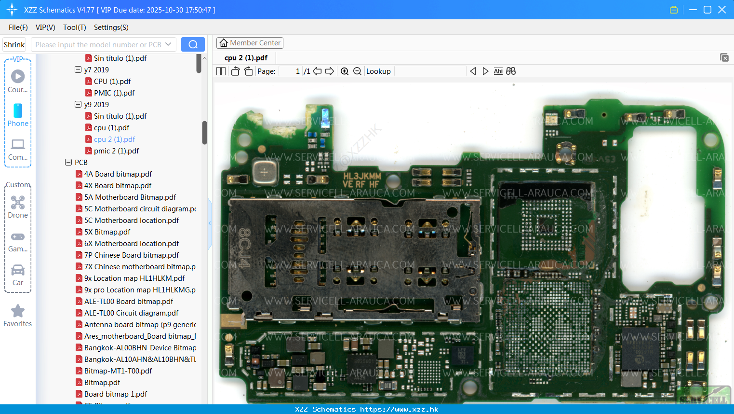Image resolution: width=734 pixels, height=414 pixels.
Task: Find next lookup result triangle
Action: click(x=485, y=71)
